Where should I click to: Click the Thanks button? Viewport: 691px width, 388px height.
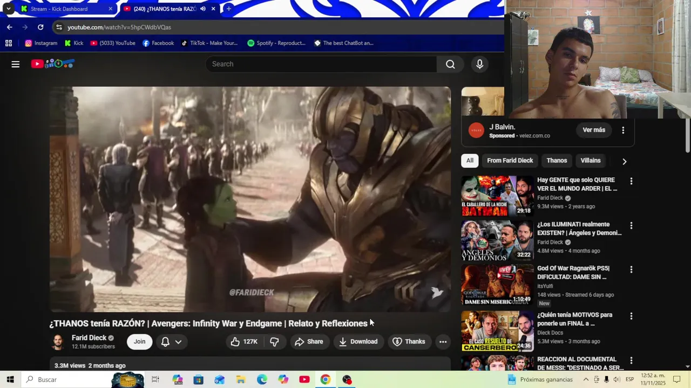pos(409,342)
